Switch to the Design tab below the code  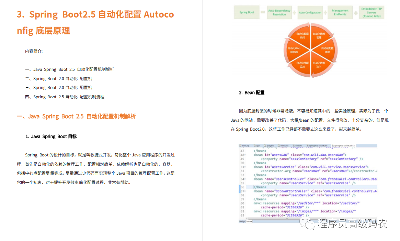(x=242, y=221)
